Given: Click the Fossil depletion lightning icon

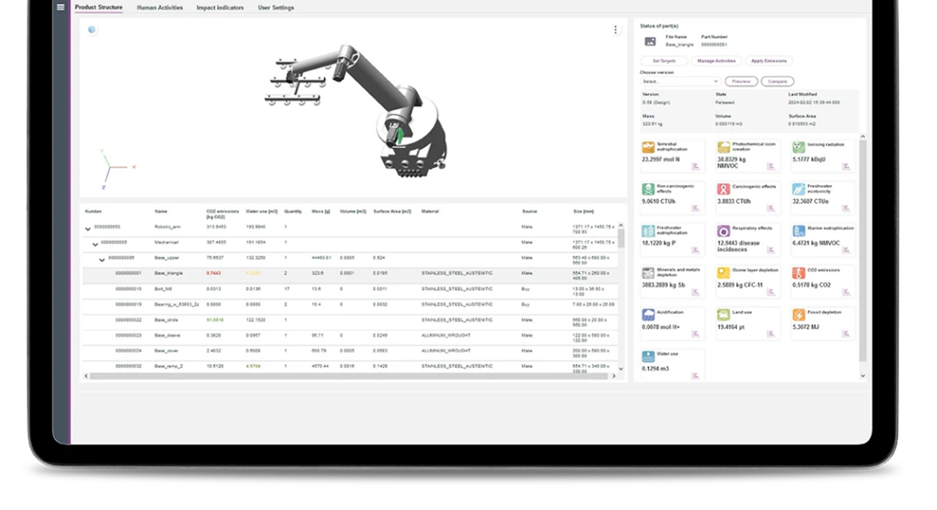Looking at the screenshot, I should [x=798, y=315].
